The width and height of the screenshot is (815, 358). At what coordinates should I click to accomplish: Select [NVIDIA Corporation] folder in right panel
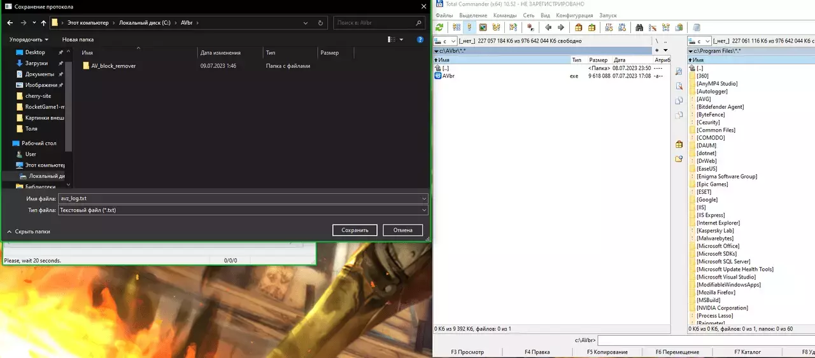(722, 308)
